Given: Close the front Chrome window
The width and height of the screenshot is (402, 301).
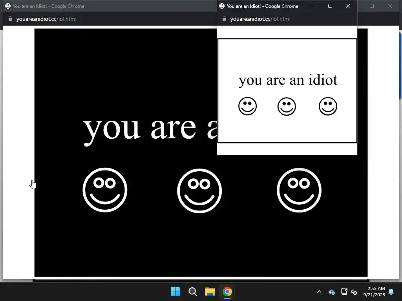Looking at the screenshot, I should 348,6.
